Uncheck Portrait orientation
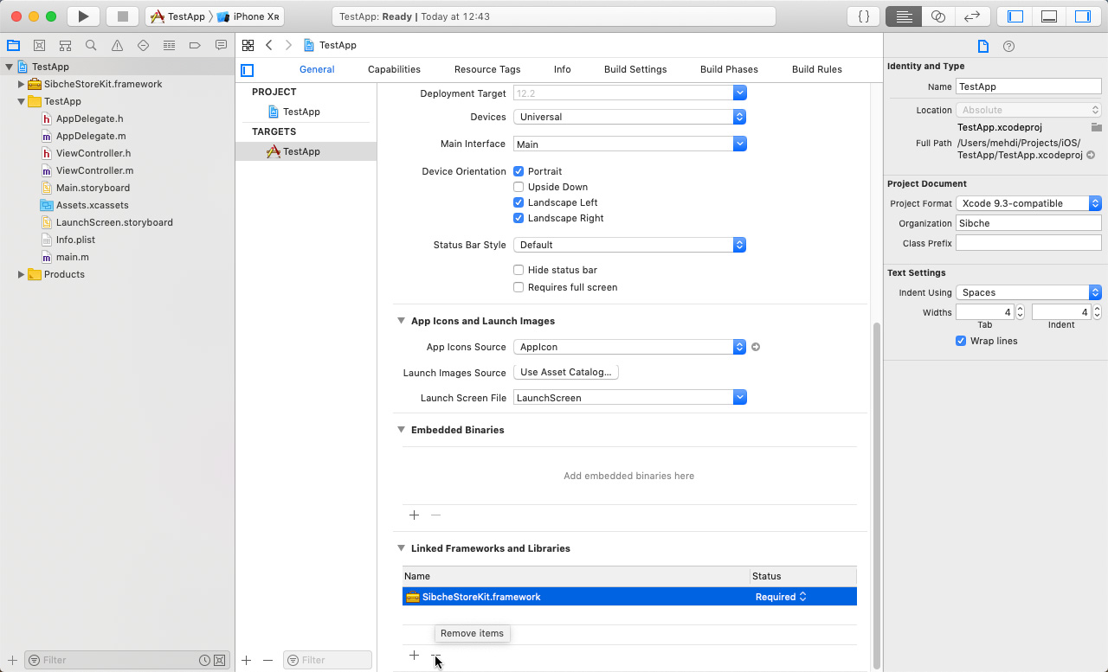 pos(519,171)
